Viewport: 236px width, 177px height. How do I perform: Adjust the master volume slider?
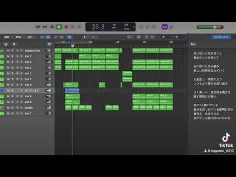point(210,27)
